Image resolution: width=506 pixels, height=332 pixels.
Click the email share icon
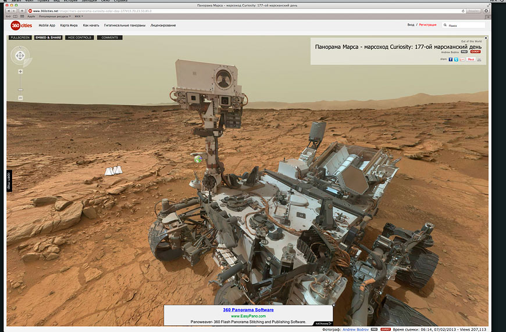tap(479, 60)
